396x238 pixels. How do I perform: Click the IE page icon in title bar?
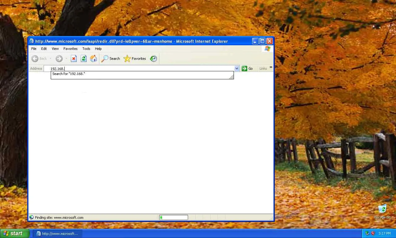click(32, 41)
